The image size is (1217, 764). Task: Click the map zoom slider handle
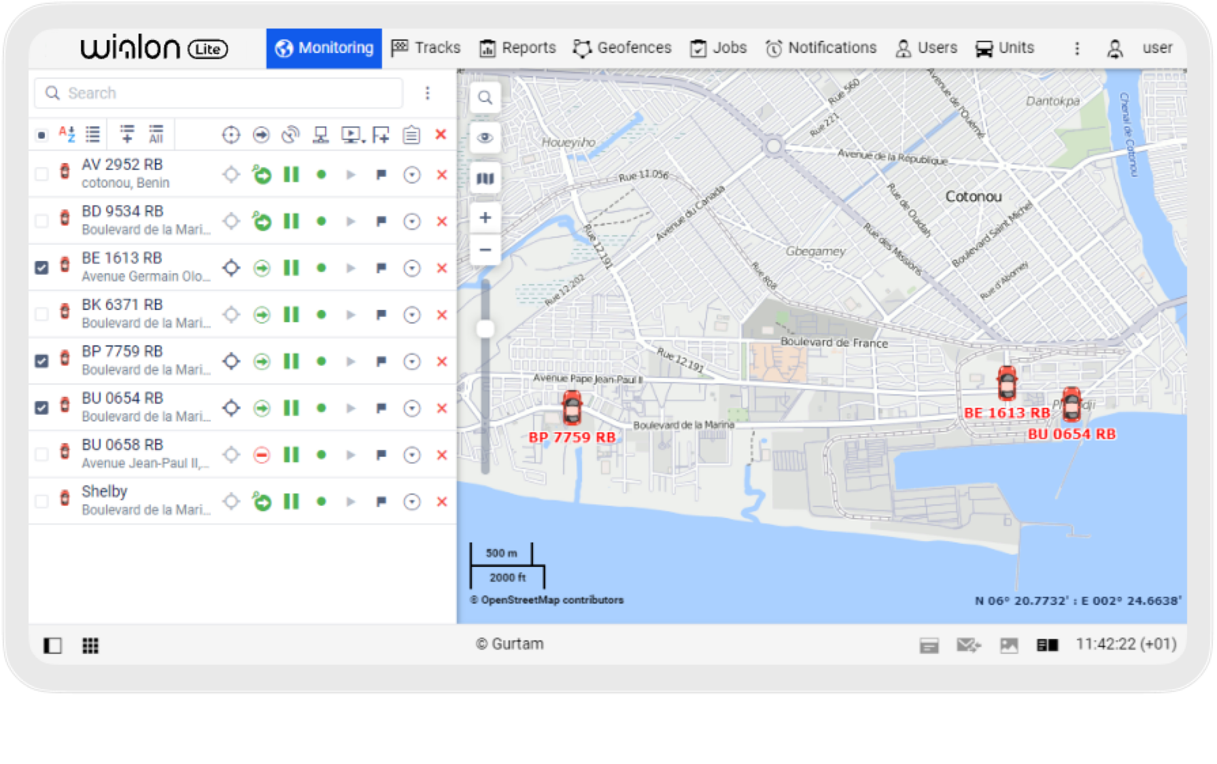coord(485,329)
